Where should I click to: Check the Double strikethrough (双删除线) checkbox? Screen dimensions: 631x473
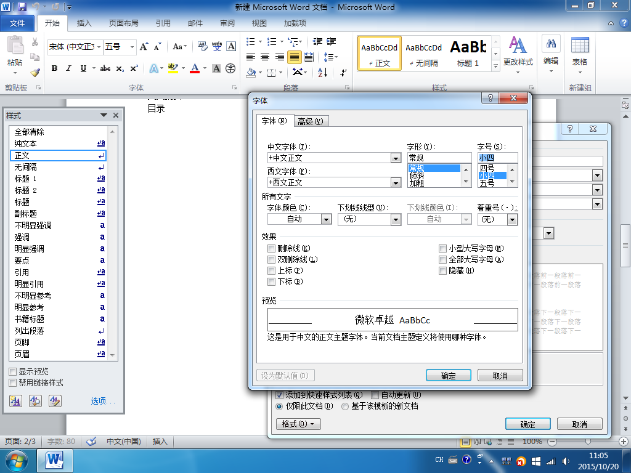[272, 260]
